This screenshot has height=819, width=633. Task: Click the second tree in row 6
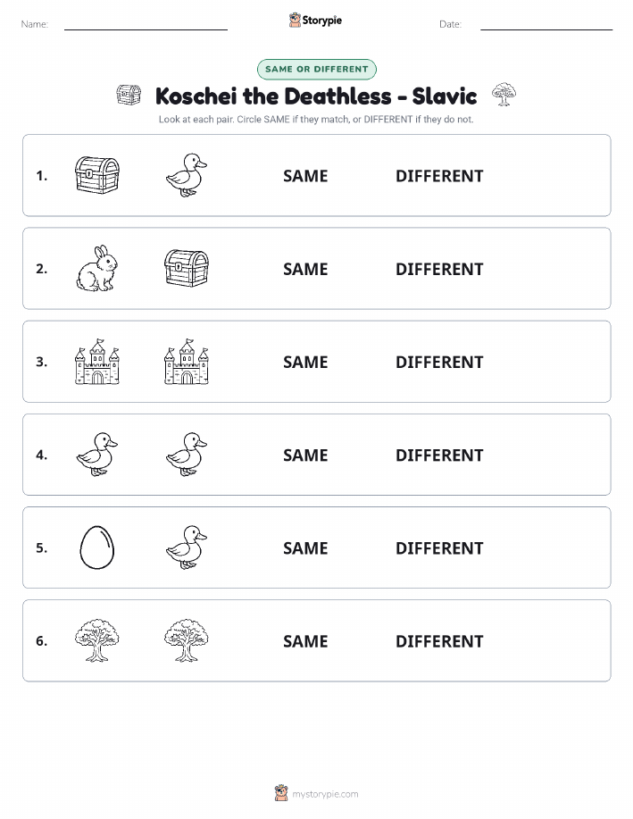pyautogui.click(x=187, y=640)
